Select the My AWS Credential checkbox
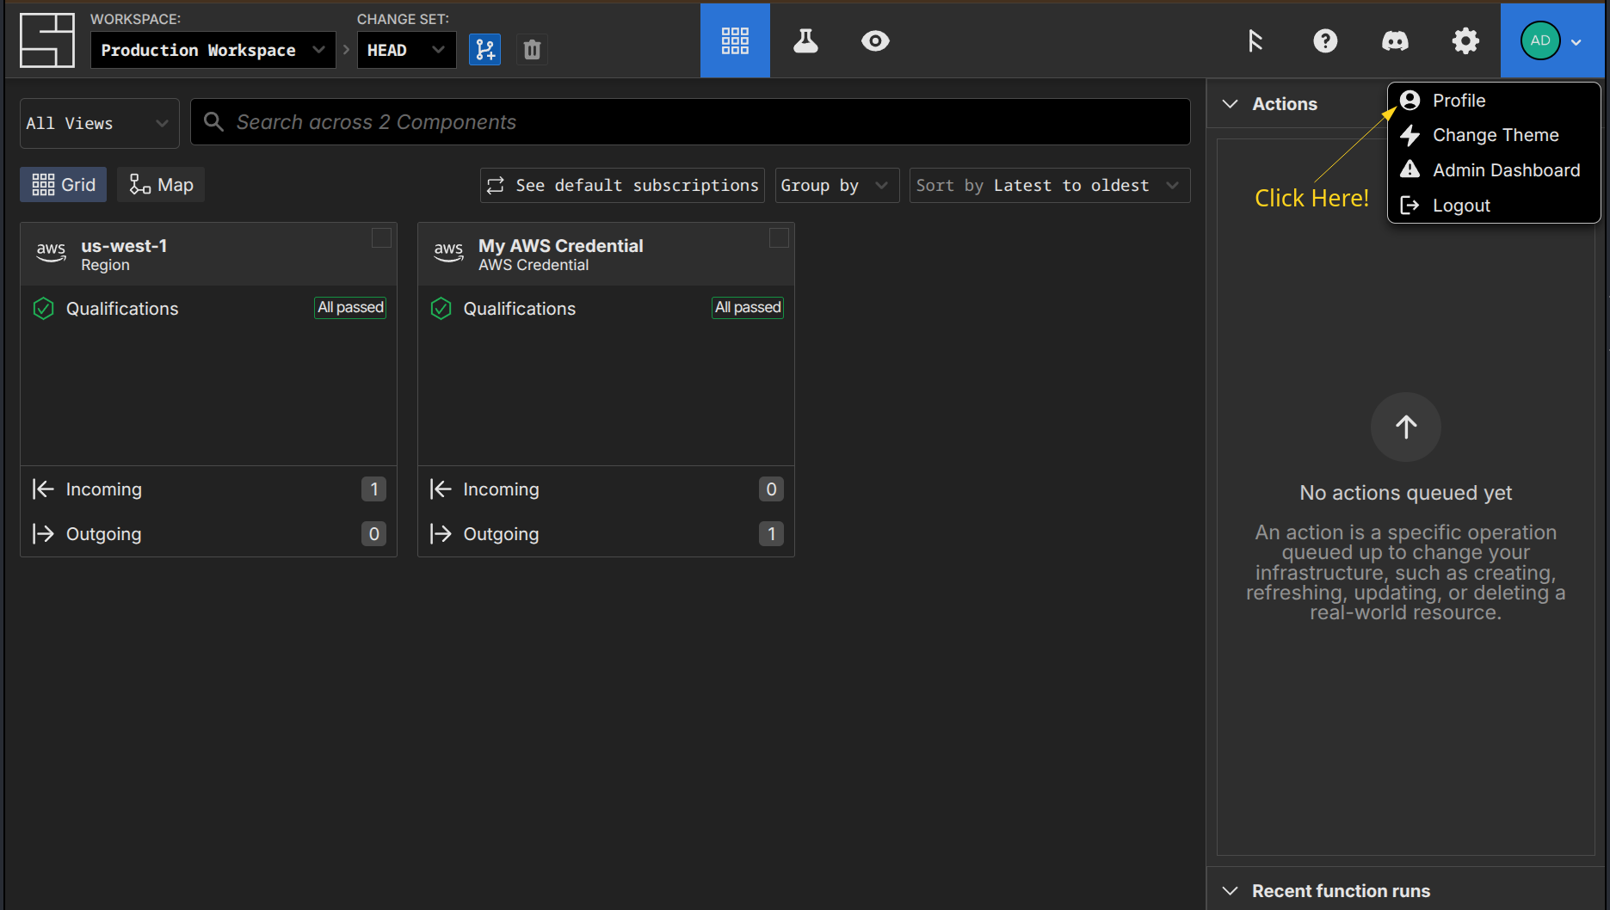 pyautogui.click(x=779, y=238)
